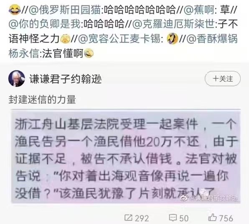
Task: Open the @蕉啊 user mention
Action: (199, 10)
